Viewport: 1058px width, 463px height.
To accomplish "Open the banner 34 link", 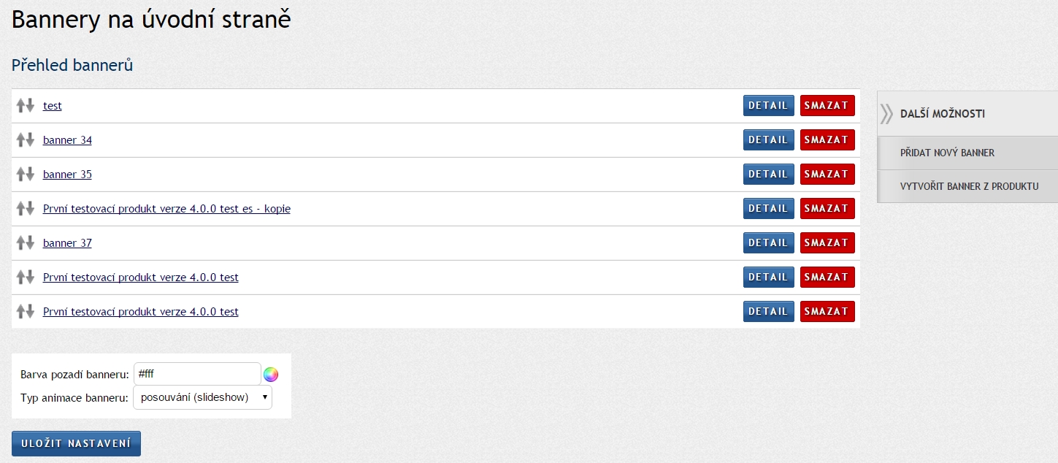I will coord(67,140).
